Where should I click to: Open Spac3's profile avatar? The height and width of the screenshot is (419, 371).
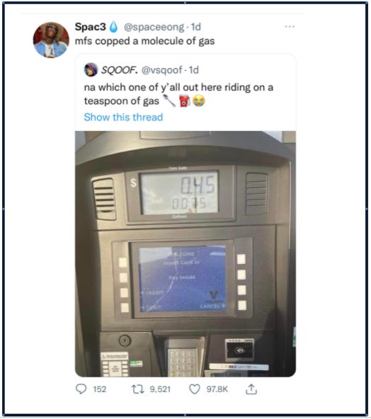pos(51,40)
